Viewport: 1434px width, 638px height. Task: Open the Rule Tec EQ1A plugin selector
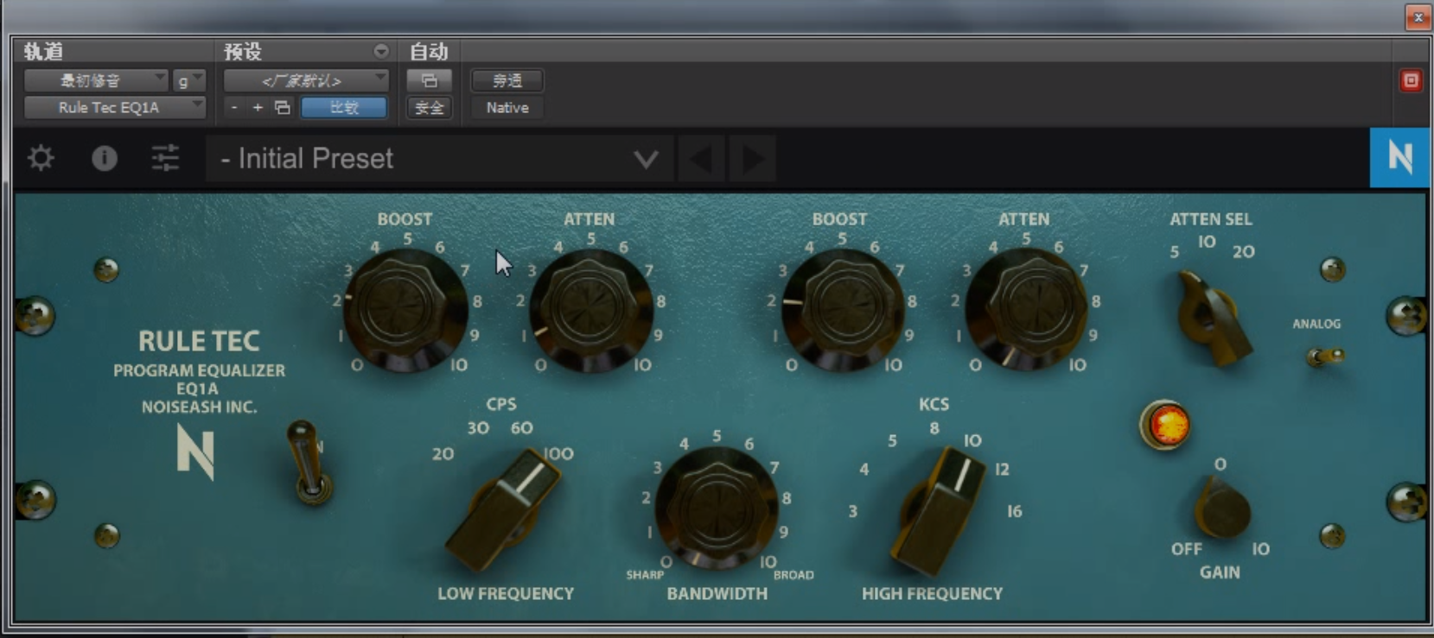pyautogui.click(x=115, y=107)
